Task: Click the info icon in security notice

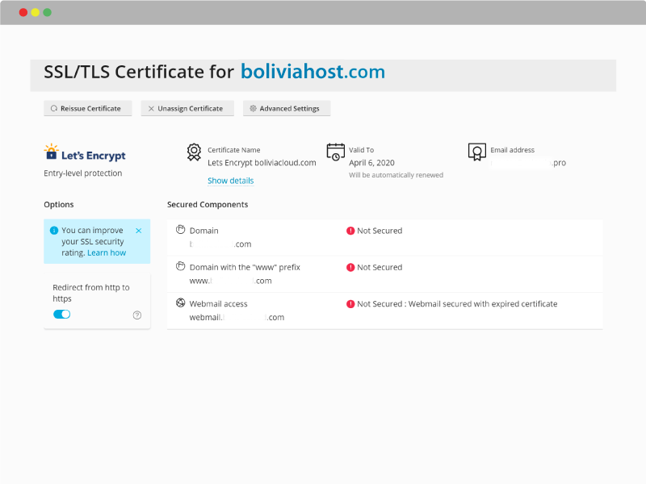Action: pos(54,231)
